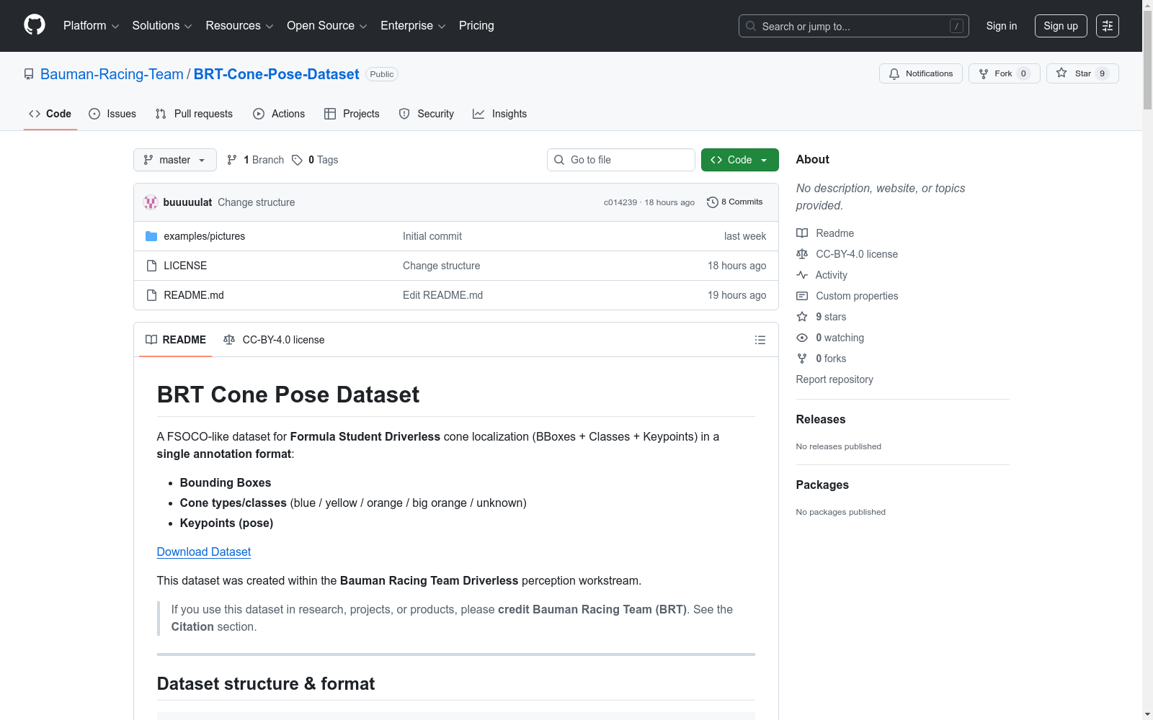The width and height of the screenshot is (1153, 720).
Task: Select the README tab in file viewer
Action: coord(176,340)
